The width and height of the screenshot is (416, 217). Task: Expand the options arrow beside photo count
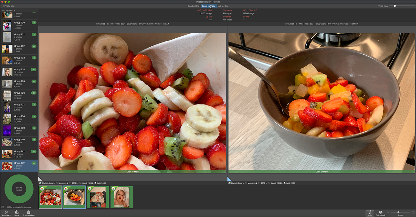pos(3,207)
